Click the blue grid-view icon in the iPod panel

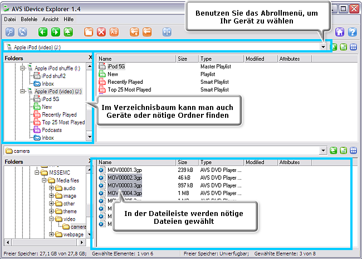354,47
